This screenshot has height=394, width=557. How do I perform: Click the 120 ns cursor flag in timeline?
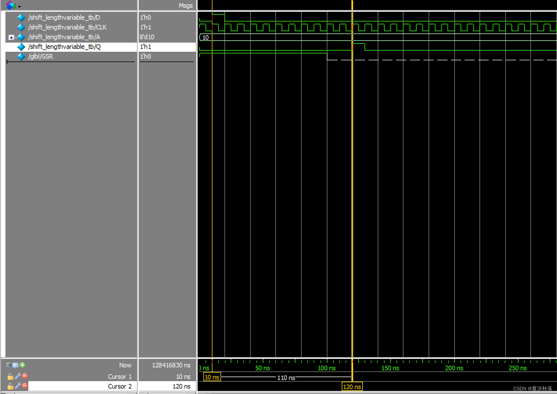352,387
